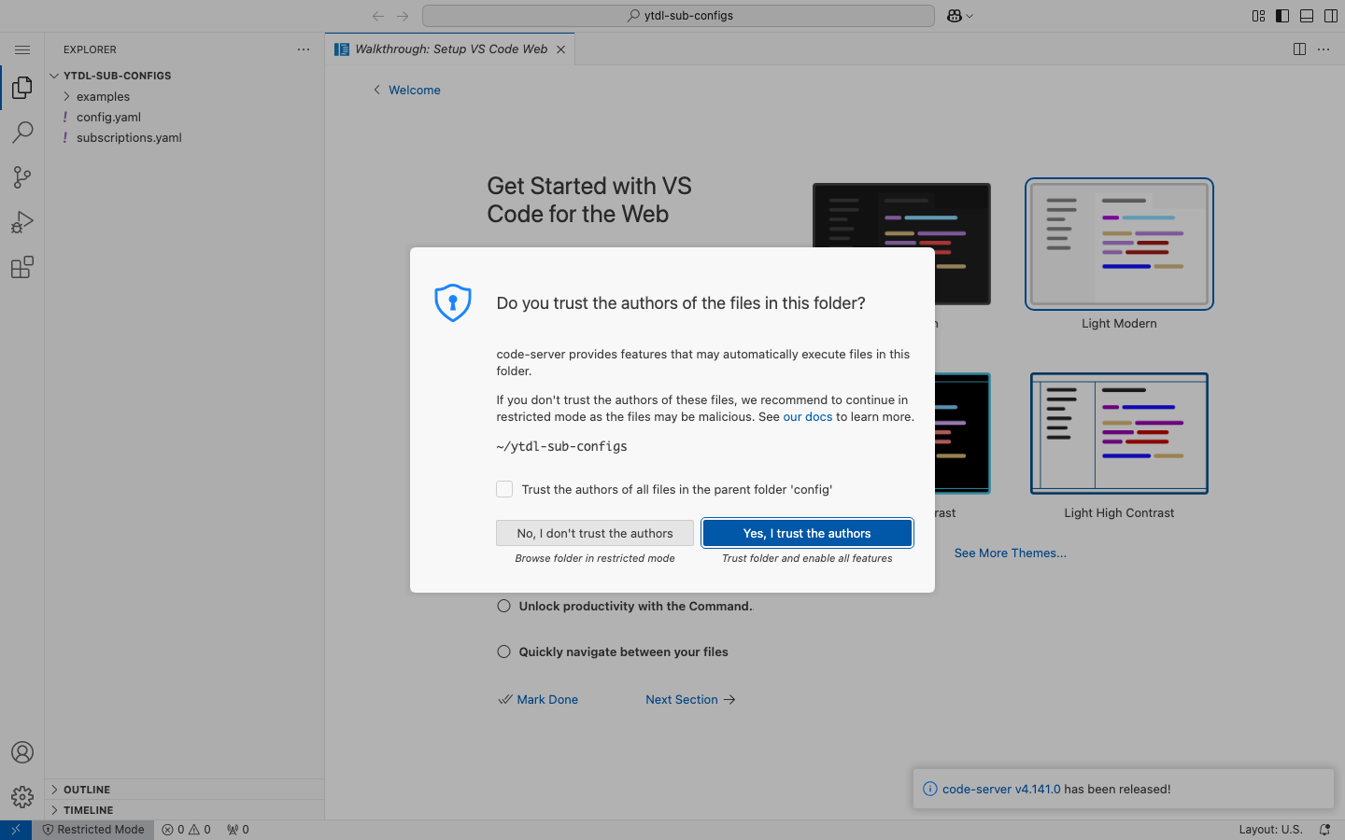Open errors and warnings count in status bar
This screenshot has height=840, width=1345.
186,830
